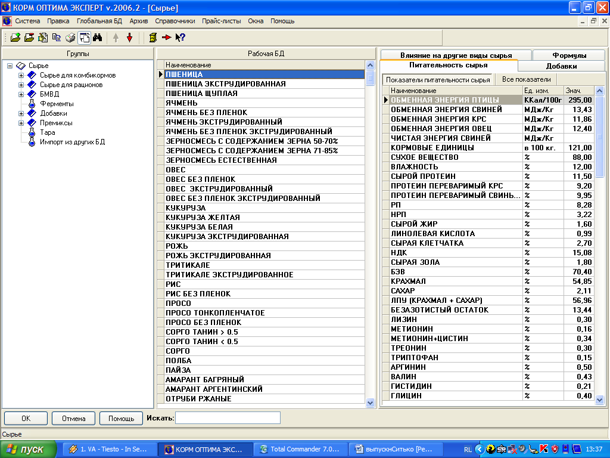Expand the Премиксы tree node
Screen dimensions: 610x458
coord(21,123)
